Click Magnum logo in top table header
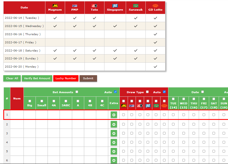Screen dimensions: 228x164 [55, 6]
